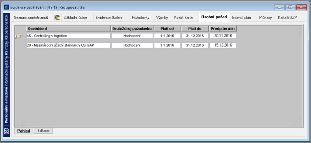The image size is (311, 143).
Task: Click the Předp.termín column header
Action: [x=223, y=29]
